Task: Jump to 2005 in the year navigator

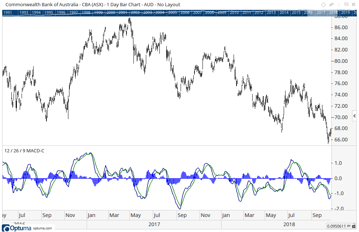Action: [173, 12]
